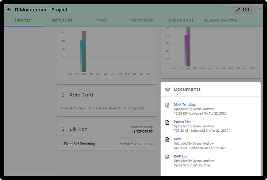Open the TIME & EXPENSE tab

[181, 20]
